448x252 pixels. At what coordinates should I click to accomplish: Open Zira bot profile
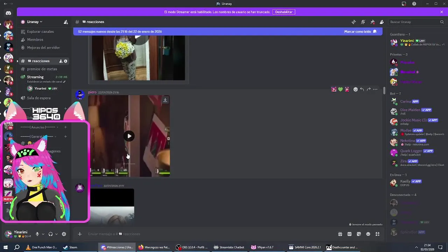(417, 163)
